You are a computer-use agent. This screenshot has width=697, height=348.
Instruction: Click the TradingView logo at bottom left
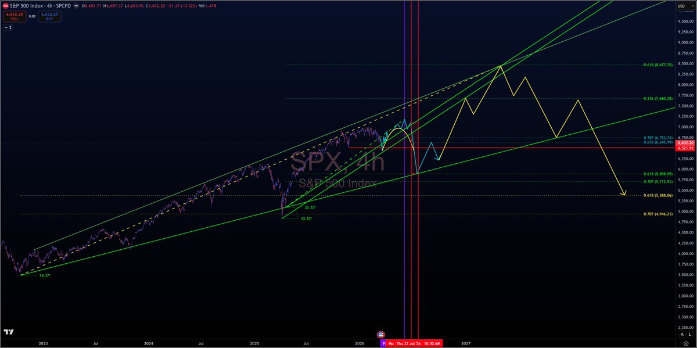point(9,332)
